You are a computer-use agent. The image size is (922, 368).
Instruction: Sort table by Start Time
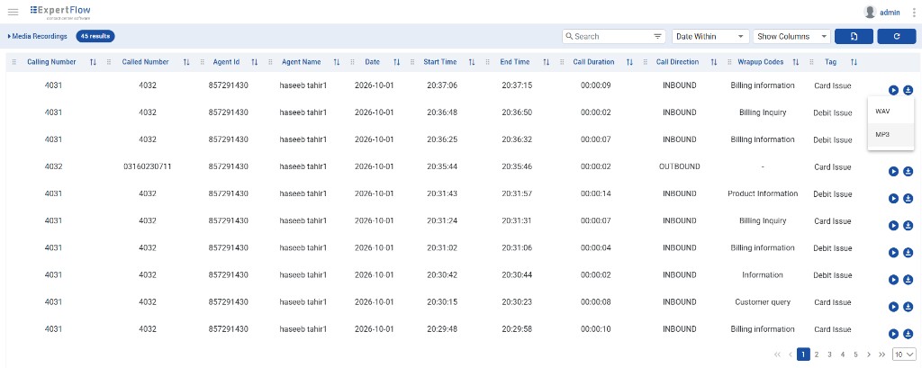472,62
